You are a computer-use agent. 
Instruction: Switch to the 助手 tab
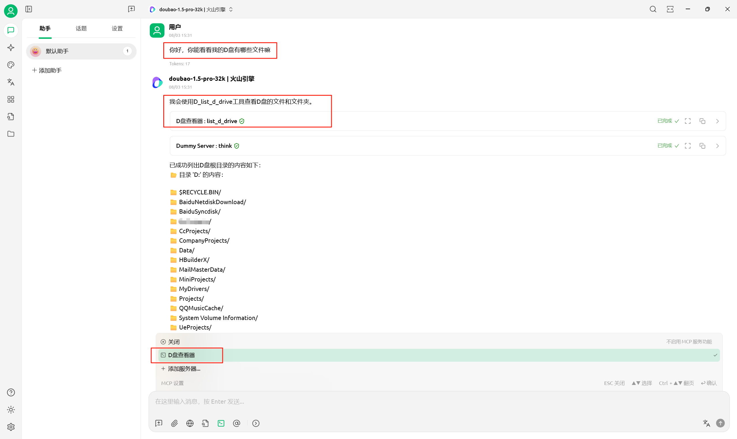[x=45, y=28]
